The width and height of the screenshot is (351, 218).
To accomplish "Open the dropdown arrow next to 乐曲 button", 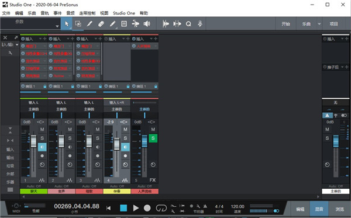I will [x=319, y=24].
